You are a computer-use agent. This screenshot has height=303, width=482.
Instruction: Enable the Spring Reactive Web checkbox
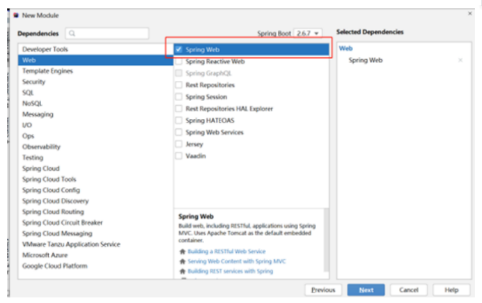[179, 61]
